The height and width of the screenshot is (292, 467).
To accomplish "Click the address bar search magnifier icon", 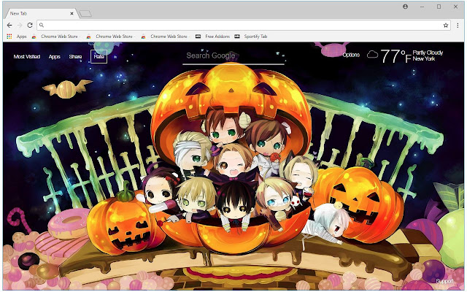I will [x=42, y=26].
